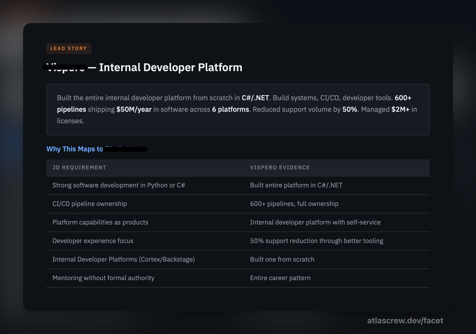This screenshot has height=334, width=476.
Task: Click the bold 6 platforms text
Action: click(x=230, y=109)
